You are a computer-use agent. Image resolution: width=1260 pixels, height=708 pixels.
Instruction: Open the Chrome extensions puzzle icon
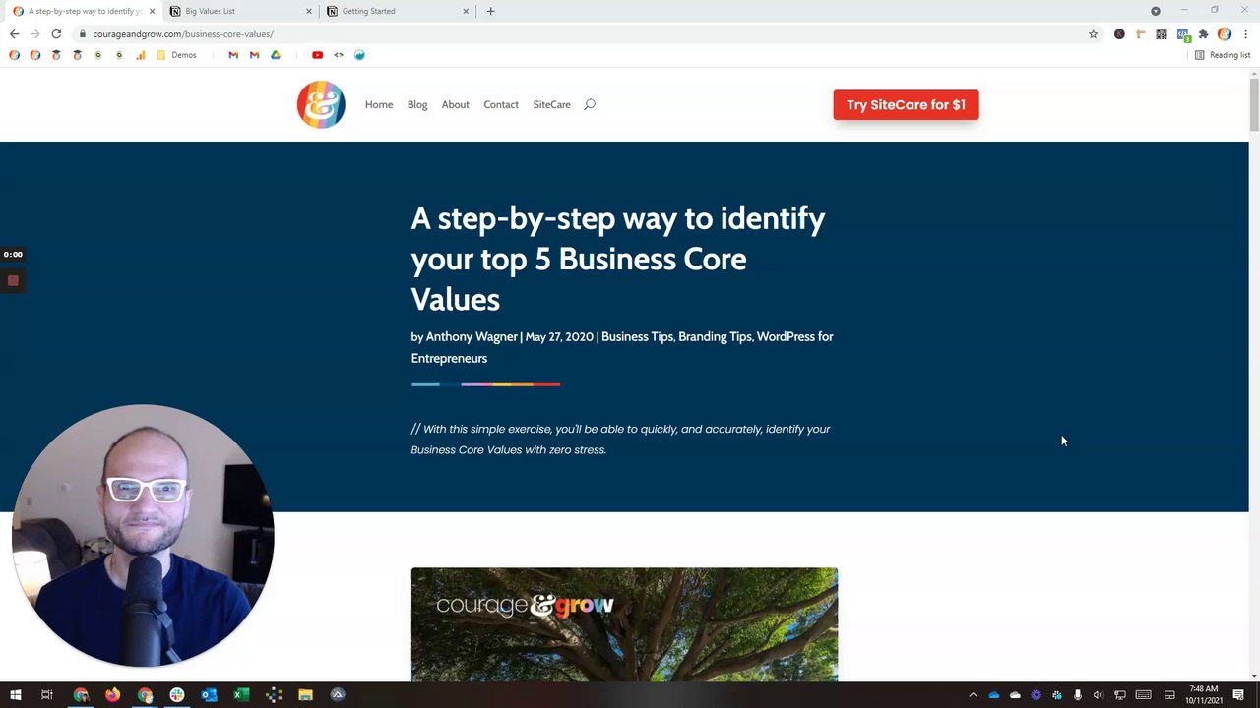pyautogui.click(x=1203, y=34)
